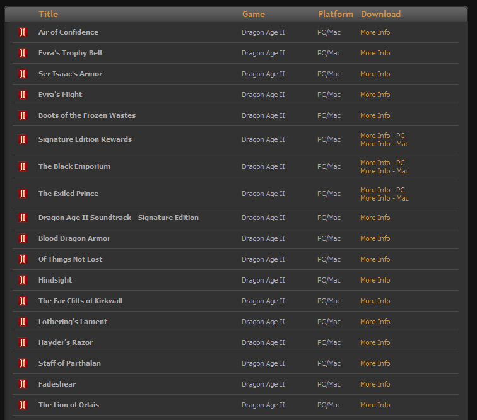477x420 pixels.
Task: Open More Info - Mac for Signature Edition Rewards
Action: pyautogui.click(x=384, y=144)
